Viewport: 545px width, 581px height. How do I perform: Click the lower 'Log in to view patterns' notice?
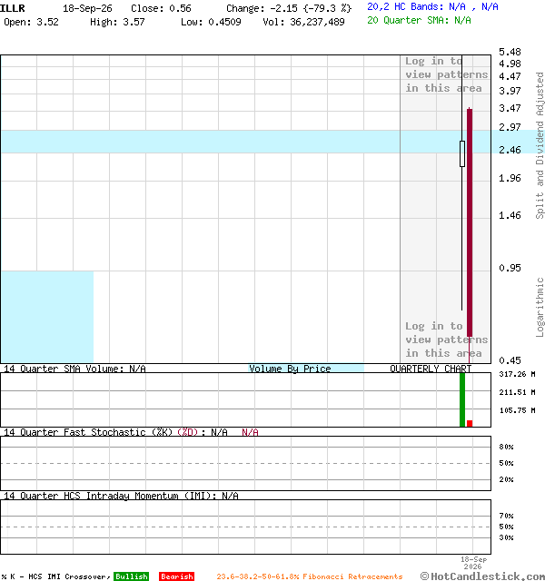446,340
